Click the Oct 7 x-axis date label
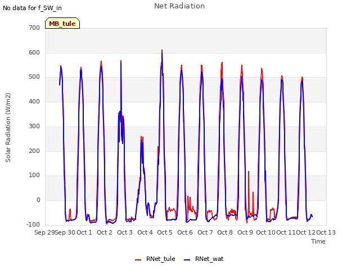The height and width of the screenshot is (270, 360). [x=205, y=232]
